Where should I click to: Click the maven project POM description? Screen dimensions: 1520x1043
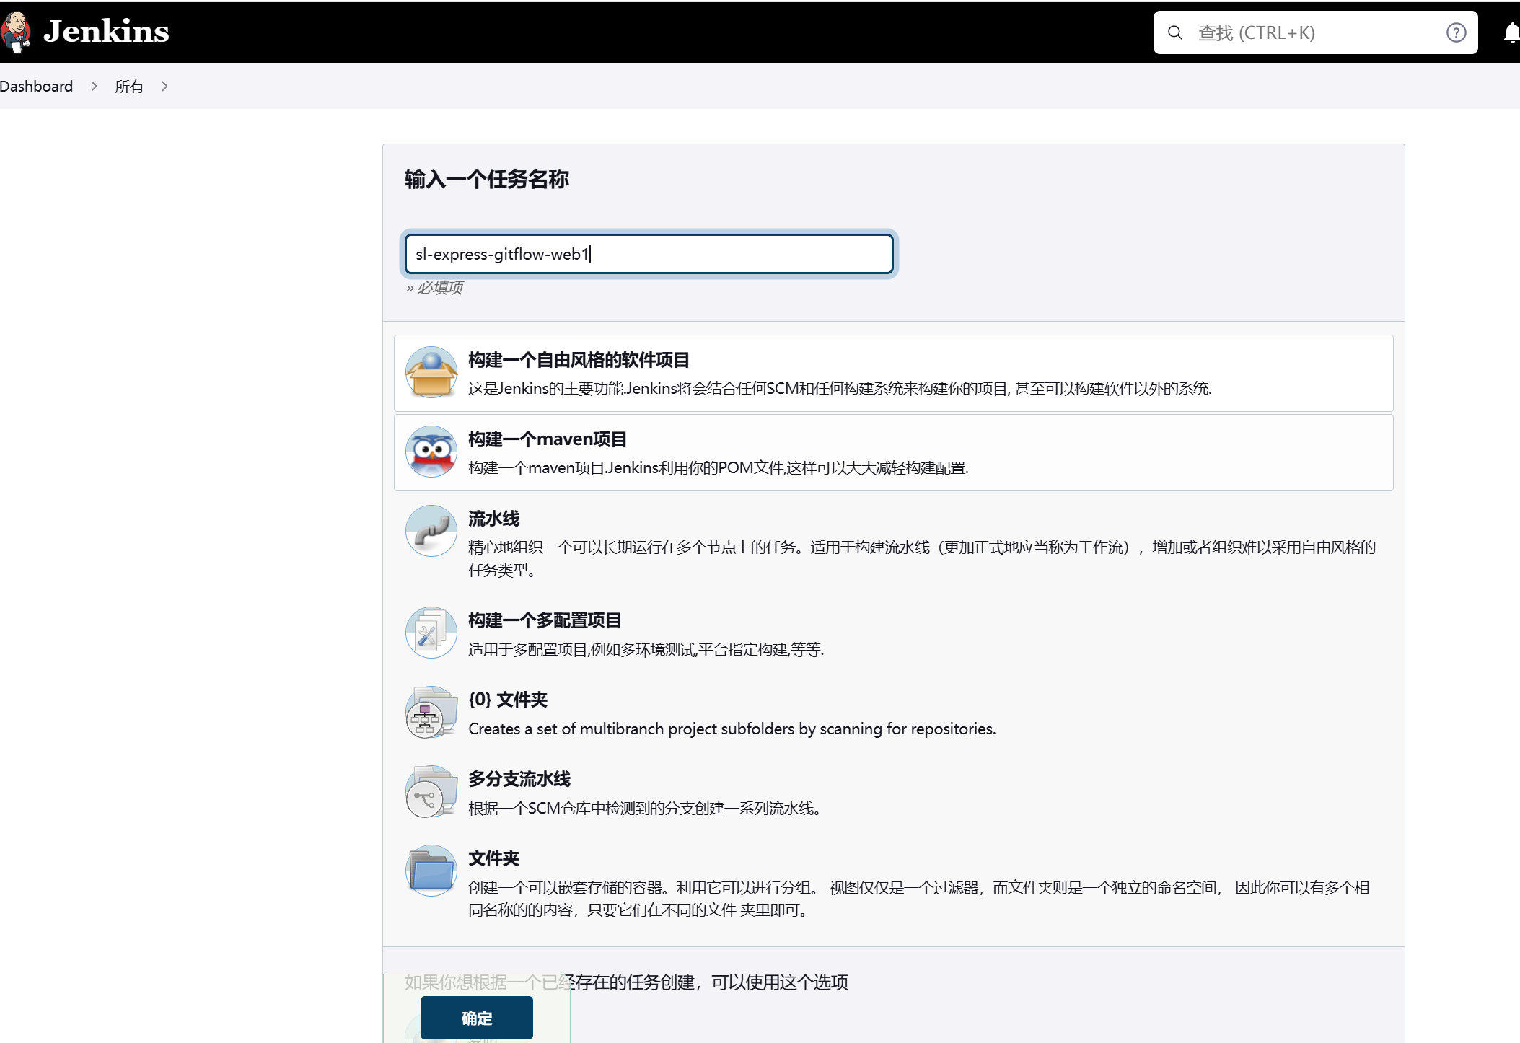(x=719, y=468)
